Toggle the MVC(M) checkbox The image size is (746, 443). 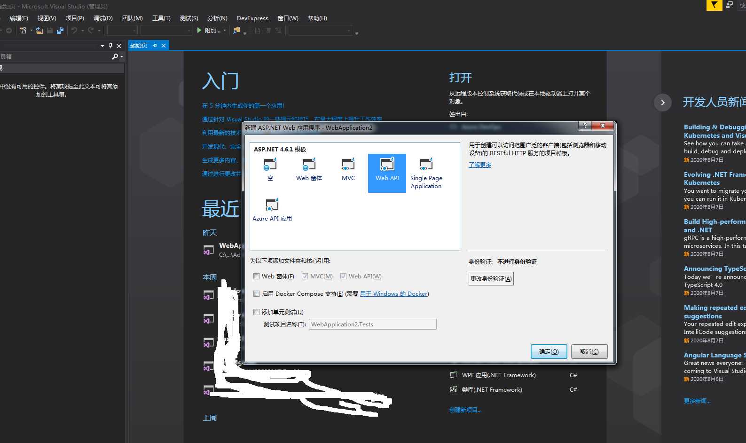tap(305, 277)
